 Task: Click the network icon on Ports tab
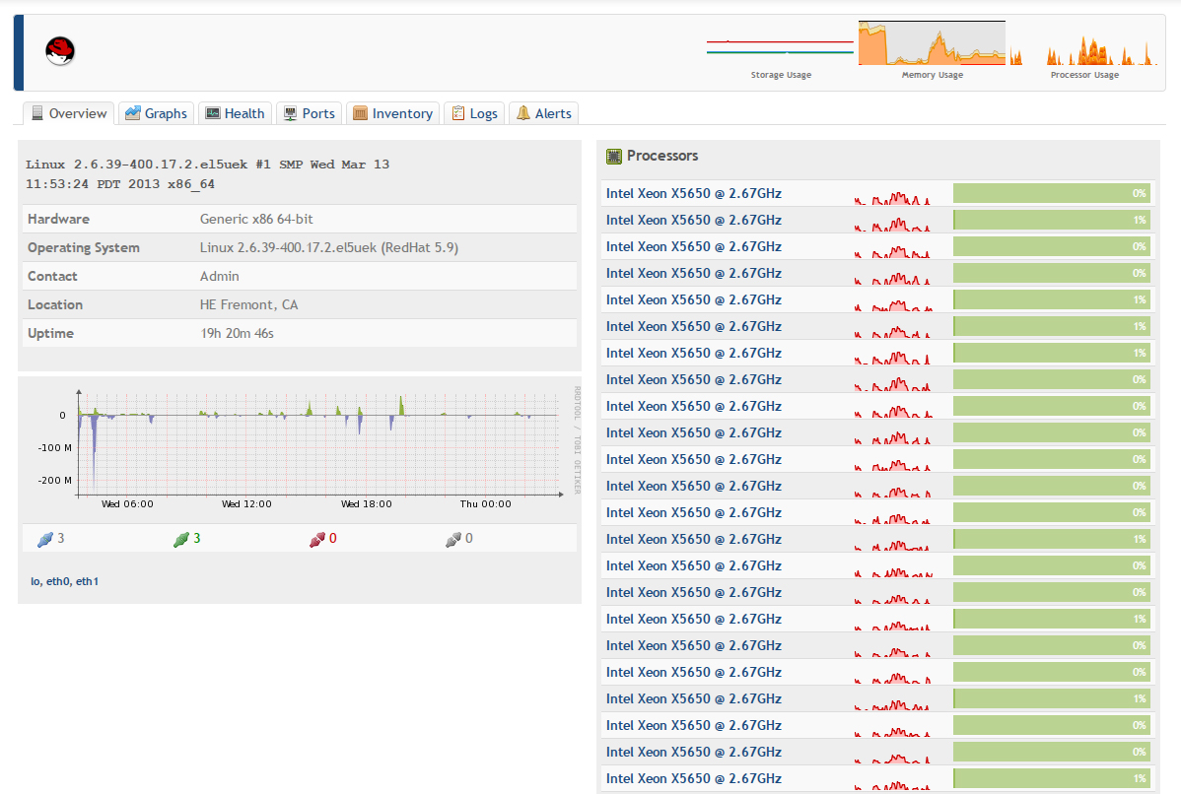click(290, 113)
